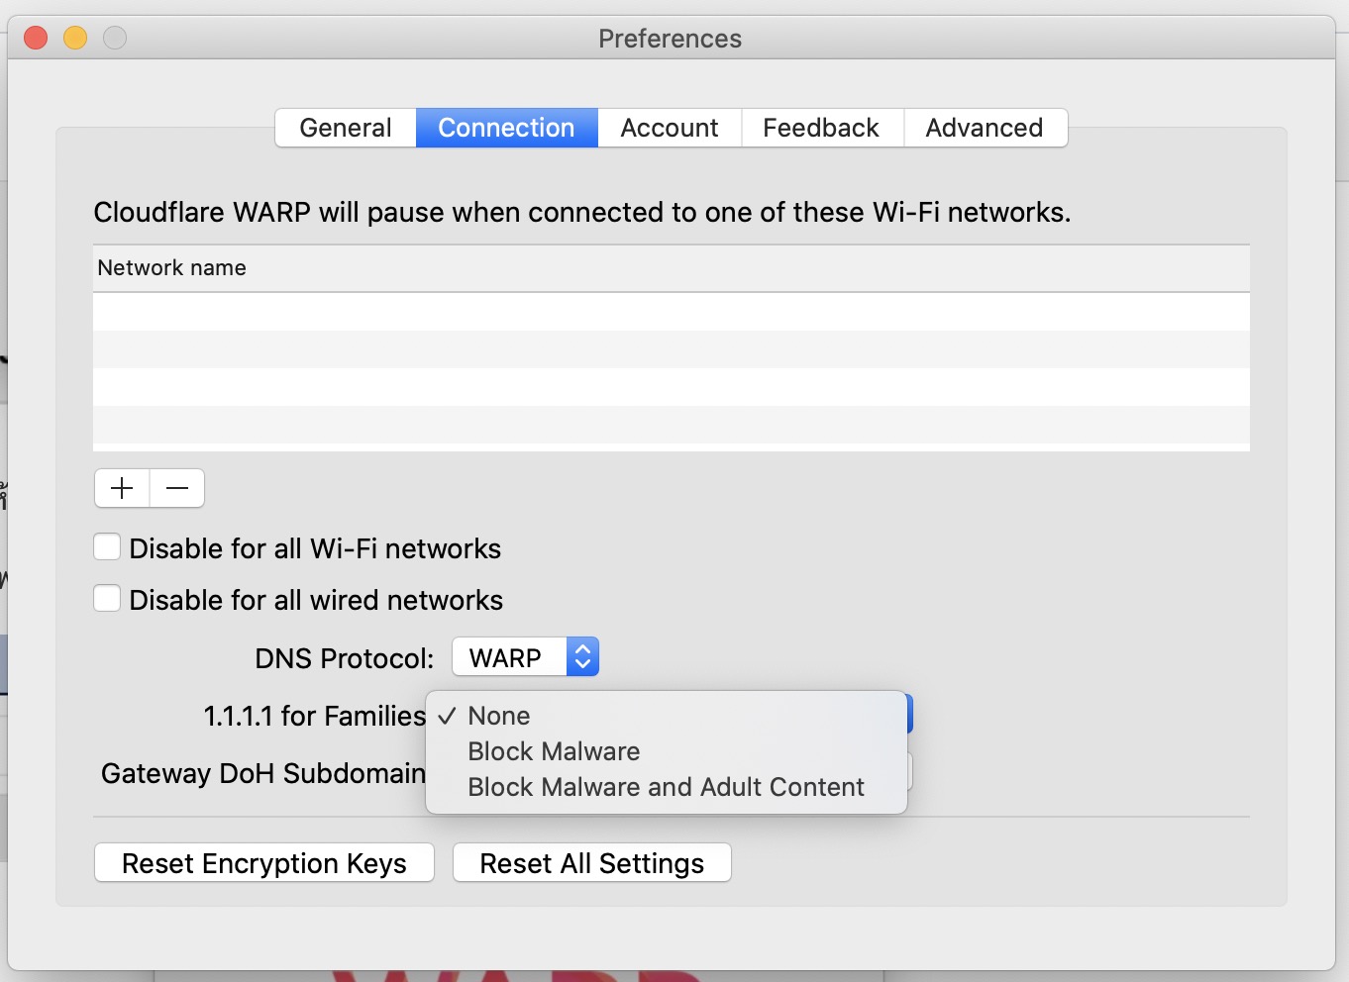
Task: Select the Connection tab
Action: pyautogui.click(x=506, y=128)
